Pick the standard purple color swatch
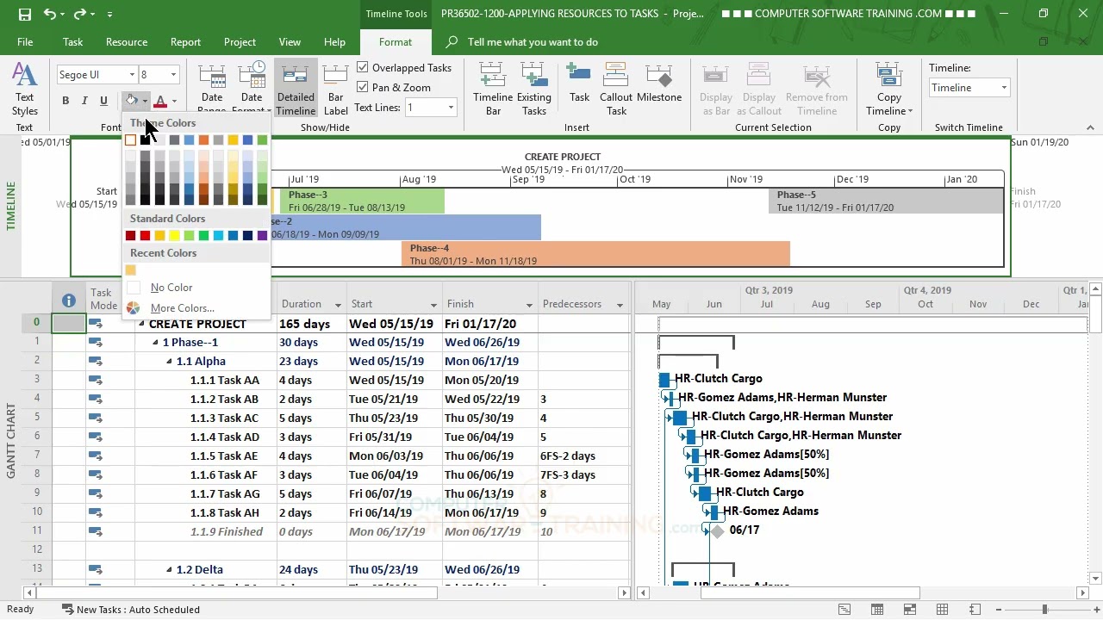Screen dimensions: 1103x620 262,235
